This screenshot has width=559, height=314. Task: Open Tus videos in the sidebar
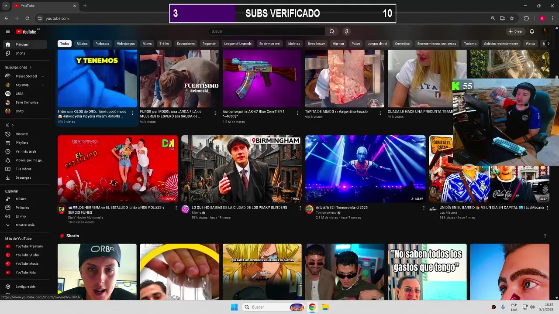(x=24, y=169)
